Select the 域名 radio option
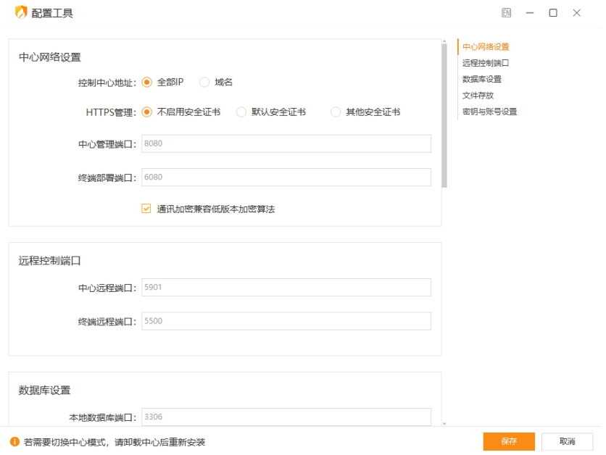The image size is (606, 455). coord(204,82)
